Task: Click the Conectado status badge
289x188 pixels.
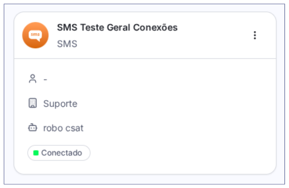Action: (59, 153)
